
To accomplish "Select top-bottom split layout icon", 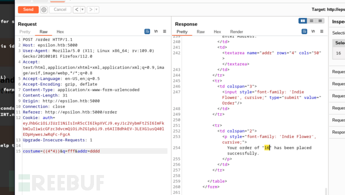I will pyautogui.click(x=311, y=20).
